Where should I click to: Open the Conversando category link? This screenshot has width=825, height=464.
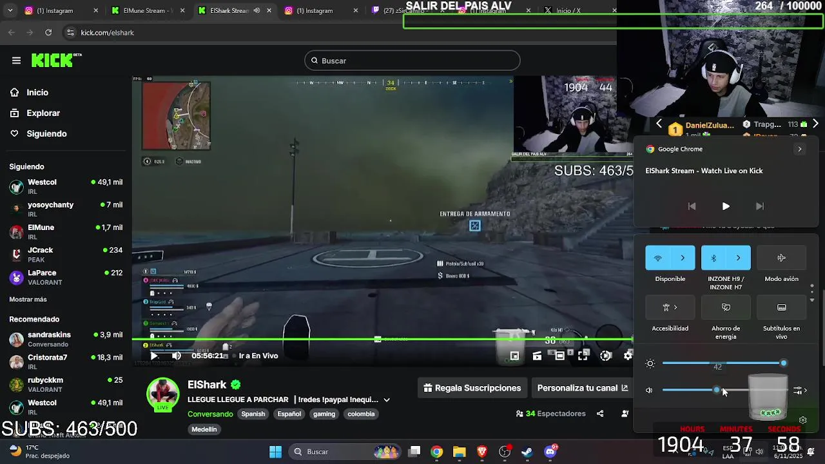coord(210,414)
